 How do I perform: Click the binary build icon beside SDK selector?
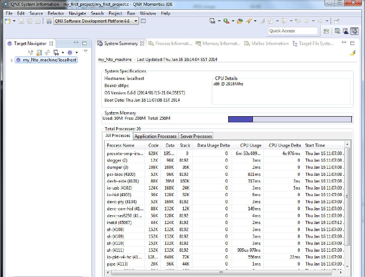pos(49,22)
